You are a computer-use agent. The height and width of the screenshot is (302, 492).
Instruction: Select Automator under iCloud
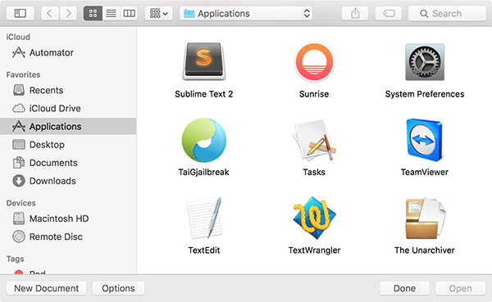pyautogui.click(x=68, y=52)
